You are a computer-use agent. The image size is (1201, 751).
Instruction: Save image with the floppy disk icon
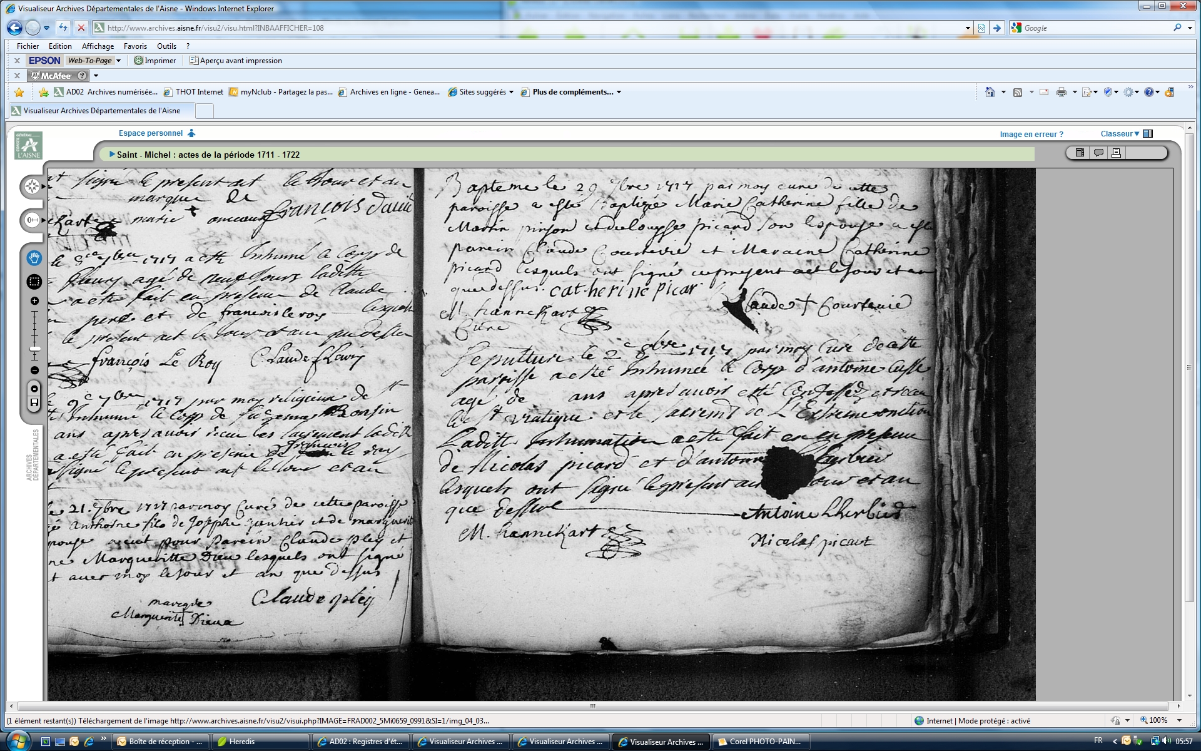coord(34,402)
